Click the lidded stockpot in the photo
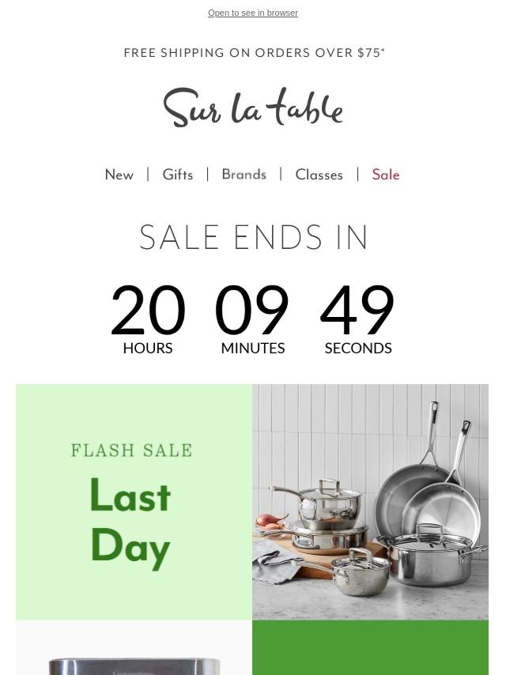 pos(432,557)
